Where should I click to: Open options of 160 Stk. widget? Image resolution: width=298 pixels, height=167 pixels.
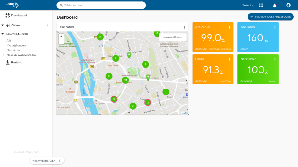(x=275, y=28)
